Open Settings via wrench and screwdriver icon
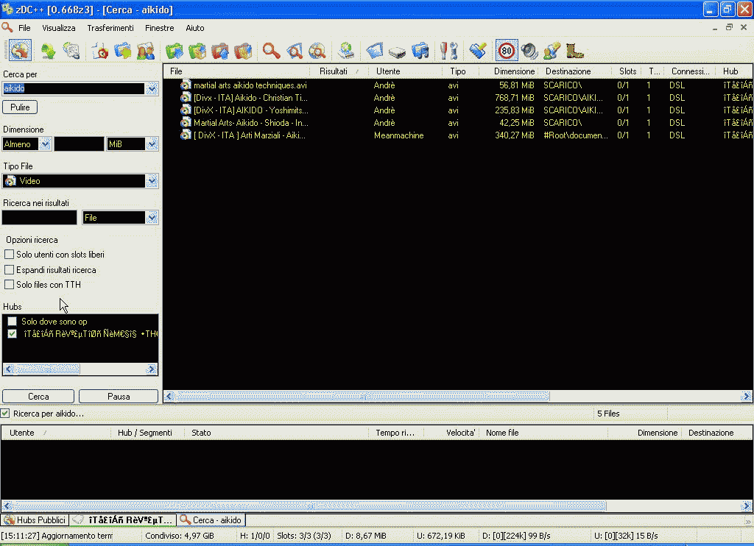The height and width of the screenshot is (546, 754). tap(448, 51)
